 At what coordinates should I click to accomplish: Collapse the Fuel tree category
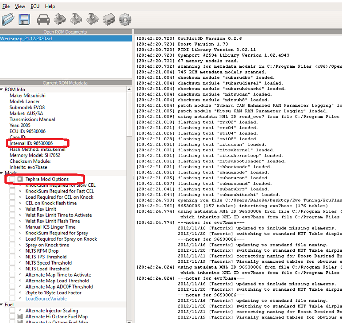(2, 305)
